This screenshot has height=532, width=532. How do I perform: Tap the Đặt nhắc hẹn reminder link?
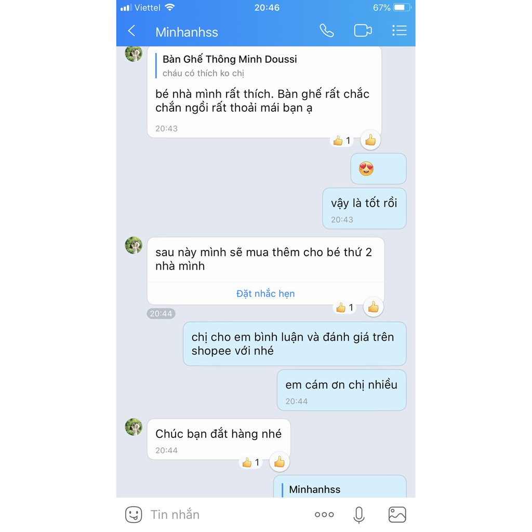pos(265,294)
